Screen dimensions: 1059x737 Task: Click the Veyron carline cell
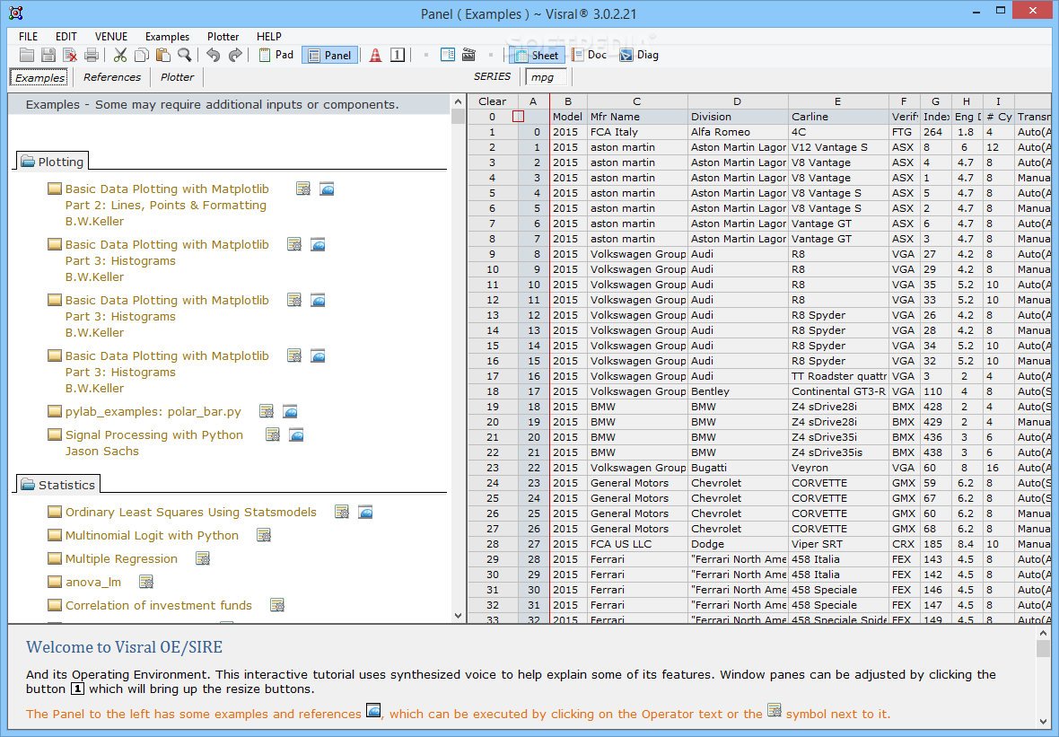pyautogui.click(x=838, y=468)
